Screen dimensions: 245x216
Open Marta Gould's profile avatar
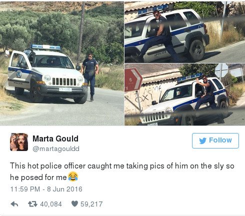[19, 142]
